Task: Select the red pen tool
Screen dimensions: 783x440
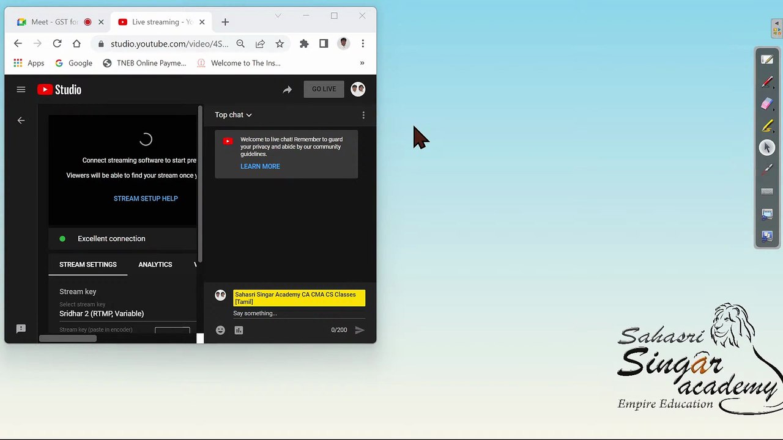Action: (x=767, y=82)
